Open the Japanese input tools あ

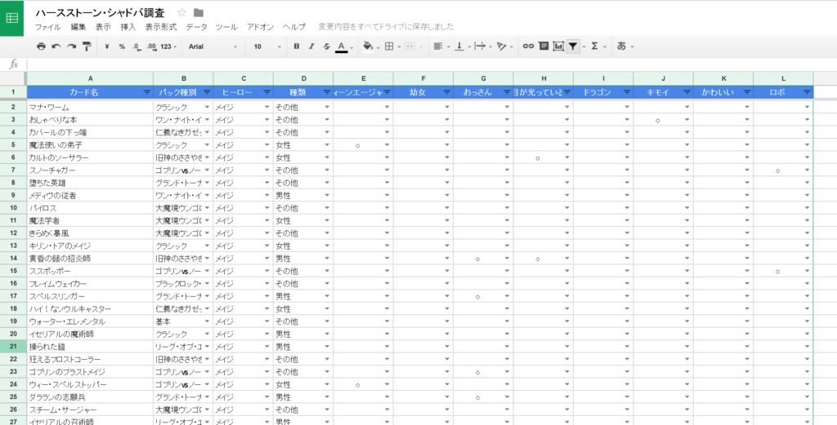[625, 46]
